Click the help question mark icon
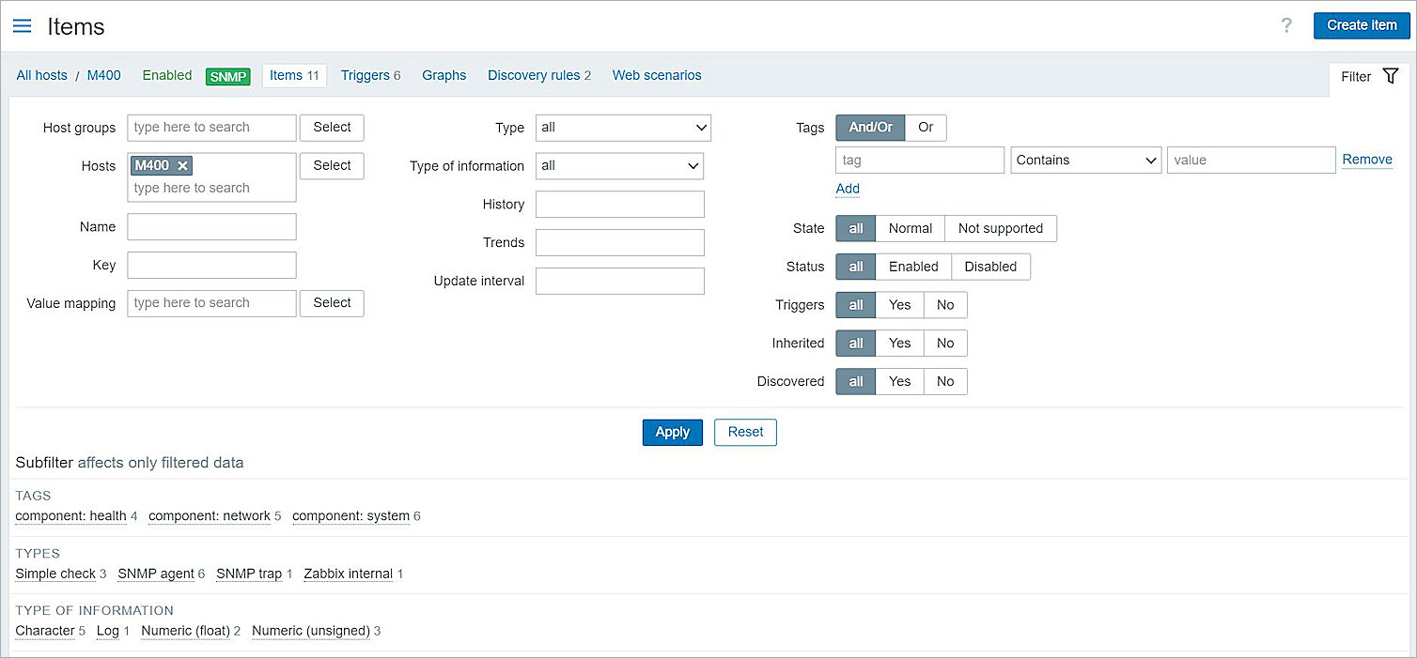 (1286, 25)
